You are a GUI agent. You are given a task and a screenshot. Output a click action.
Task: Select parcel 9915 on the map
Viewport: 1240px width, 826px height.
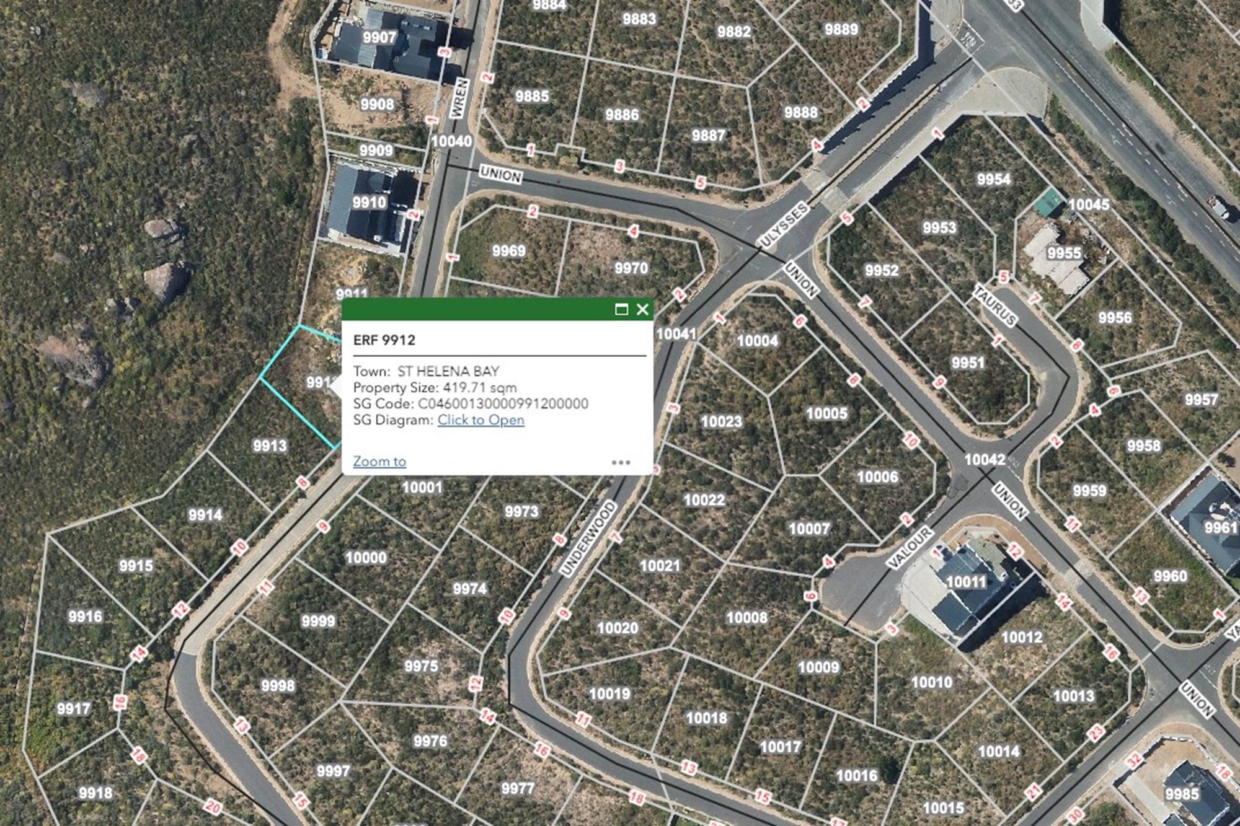pyautogui.click(x=136, y=565)
